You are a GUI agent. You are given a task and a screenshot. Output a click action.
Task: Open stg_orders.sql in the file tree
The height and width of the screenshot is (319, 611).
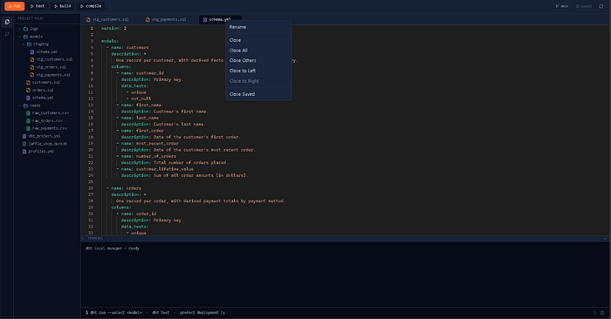click(x=51, y=67)
